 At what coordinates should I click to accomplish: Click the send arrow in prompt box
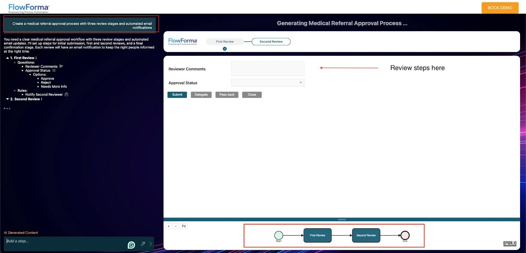(x=151, y=244)
